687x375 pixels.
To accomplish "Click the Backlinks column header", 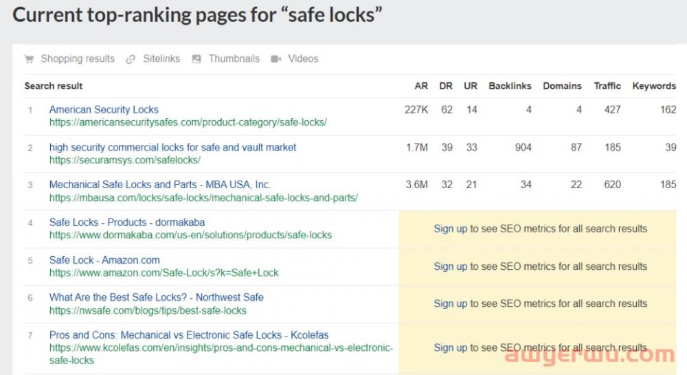I will click(510, 86).
